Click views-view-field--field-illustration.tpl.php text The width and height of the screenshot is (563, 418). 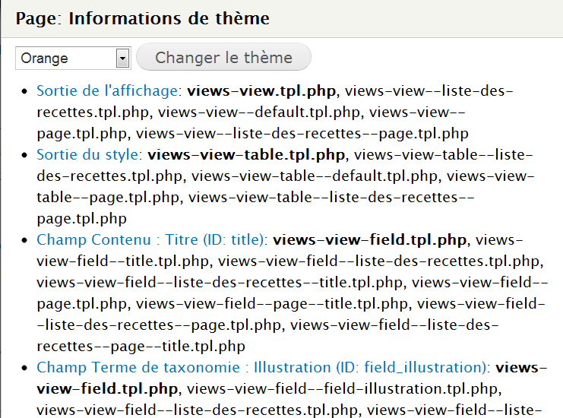[x=341, y=389]
